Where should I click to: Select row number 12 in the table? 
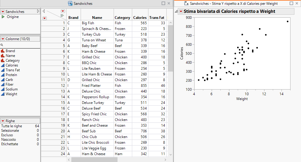click(54, 86)
